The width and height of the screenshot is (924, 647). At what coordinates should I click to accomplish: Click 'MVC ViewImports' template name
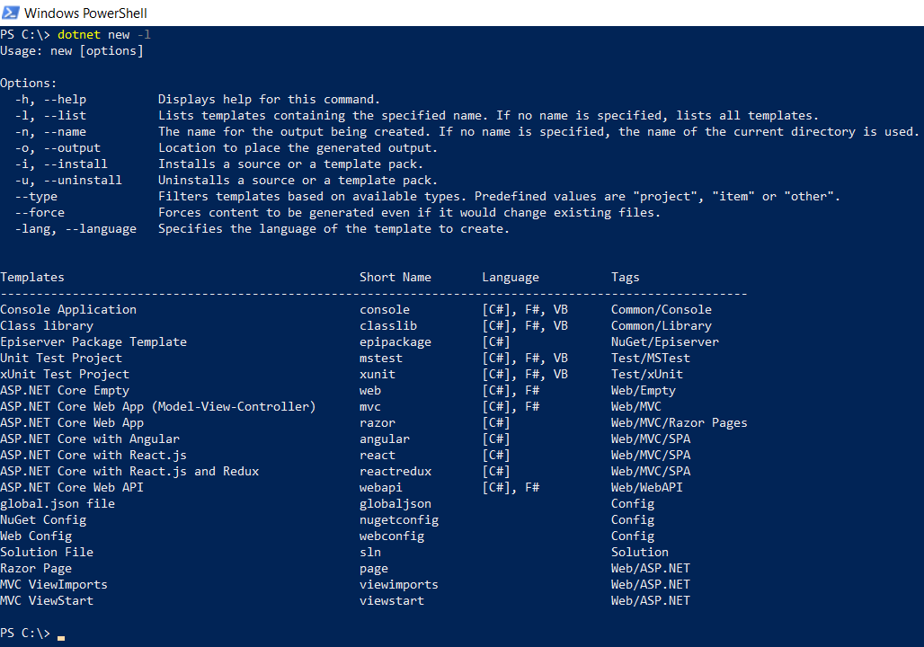click(54, 584)
